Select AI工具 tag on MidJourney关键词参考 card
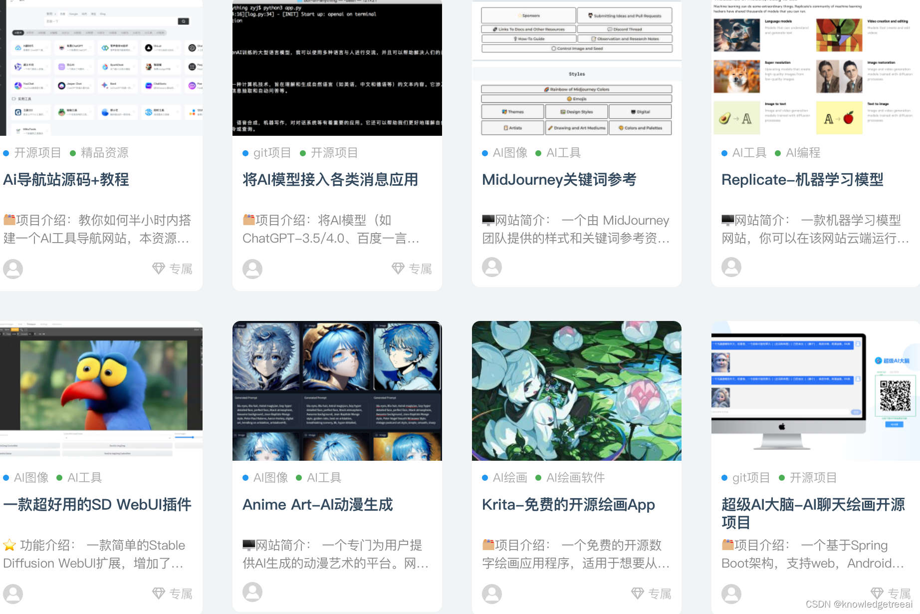The height and width of the screenshot is (614, 920). 558,153
